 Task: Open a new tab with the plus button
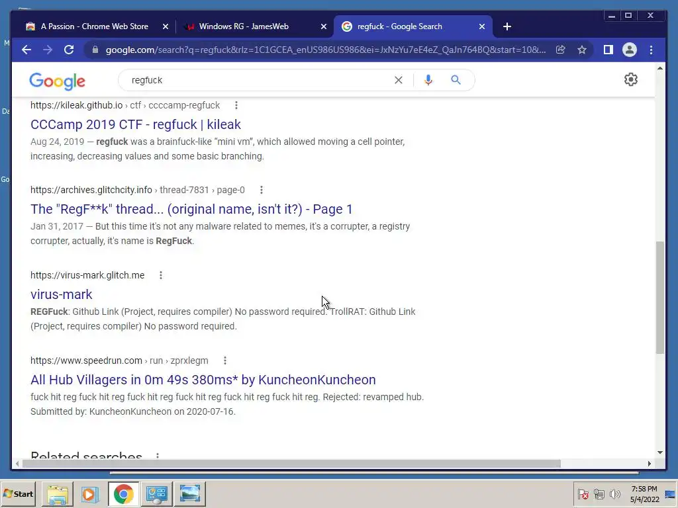pyautogui.click(x=507, y=26)
